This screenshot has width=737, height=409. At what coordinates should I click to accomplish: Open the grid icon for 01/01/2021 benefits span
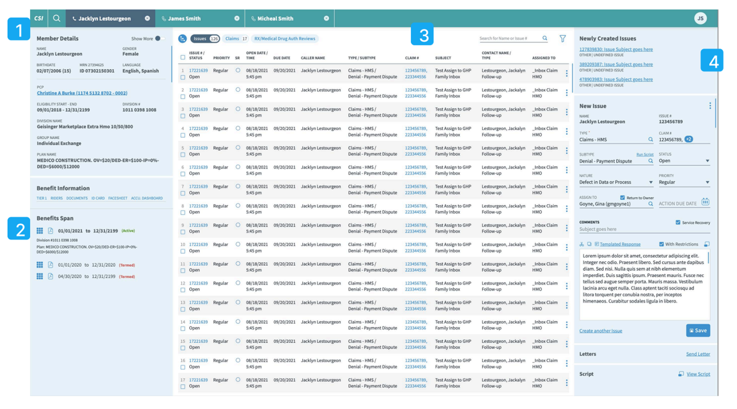tap(40, 231)
